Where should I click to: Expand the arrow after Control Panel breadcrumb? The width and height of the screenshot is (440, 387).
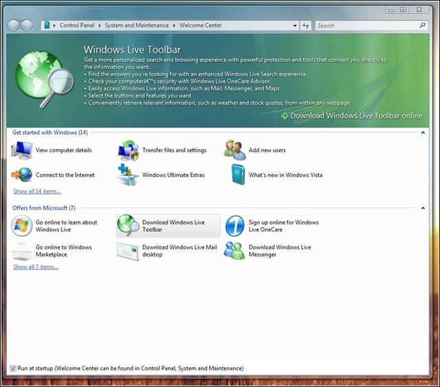tap(99, 25)
